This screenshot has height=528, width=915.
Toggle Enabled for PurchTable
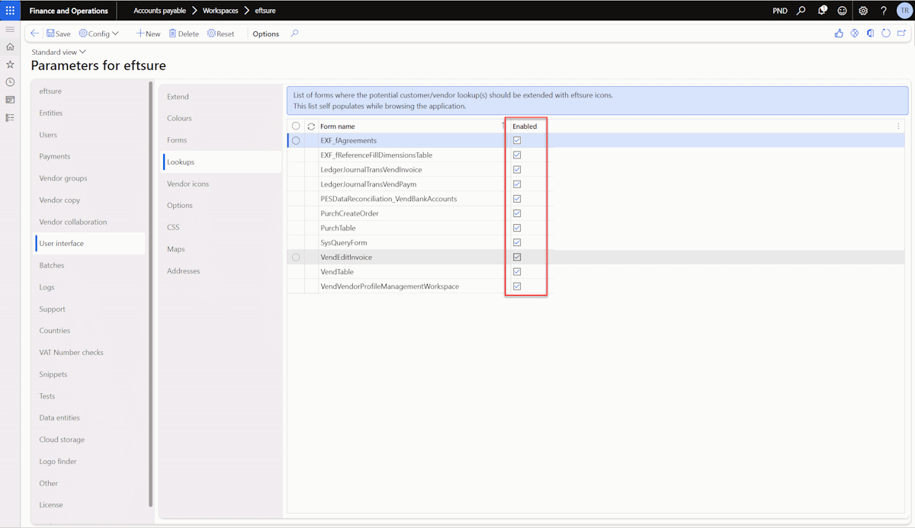[x=517, y=228]
